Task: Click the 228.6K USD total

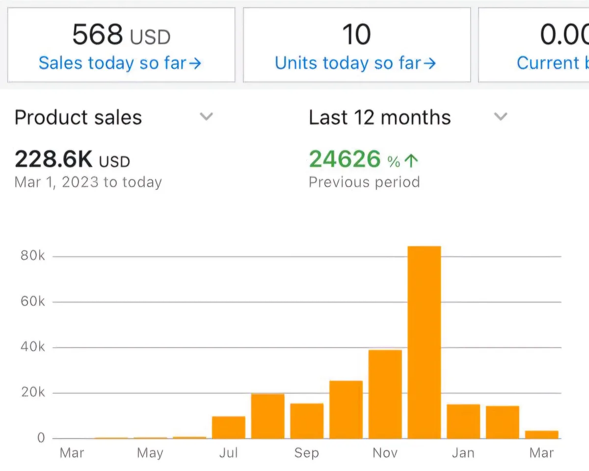Action: (72, 159)
